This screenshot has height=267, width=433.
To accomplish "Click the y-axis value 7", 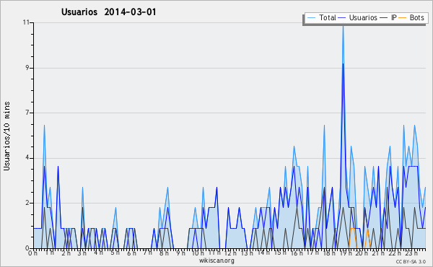I will point(27,113).
